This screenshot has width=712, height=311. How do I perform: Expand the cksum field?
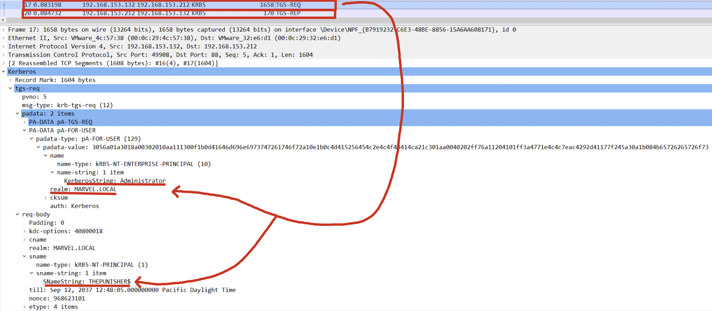[46, 198]
